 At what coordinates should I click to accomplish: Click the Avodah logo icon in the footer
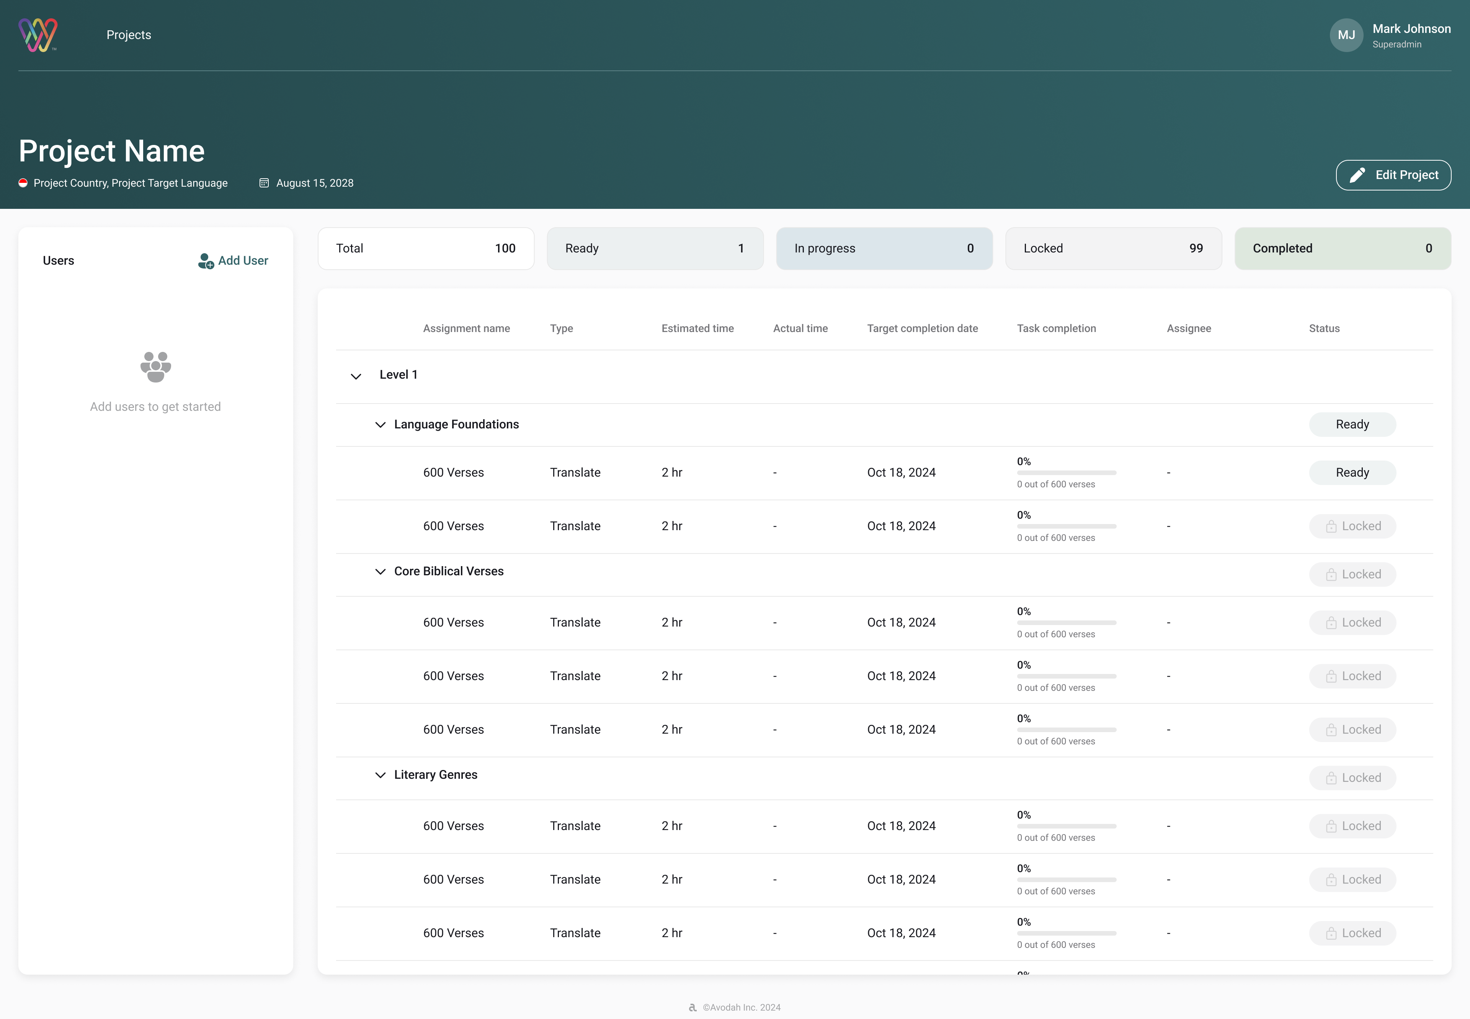tap(693, 1008)
